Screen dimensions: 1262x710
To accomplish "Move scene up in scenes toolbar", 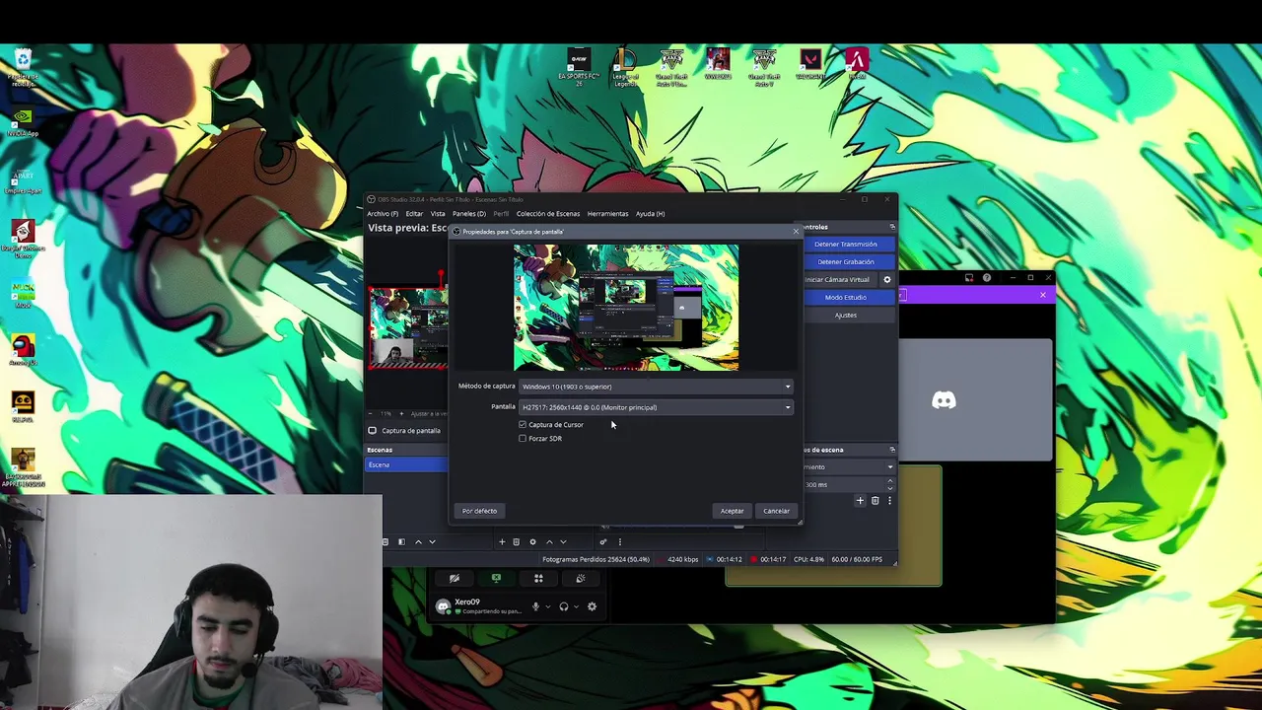I will pyautogui.click(x=418, y=541).
